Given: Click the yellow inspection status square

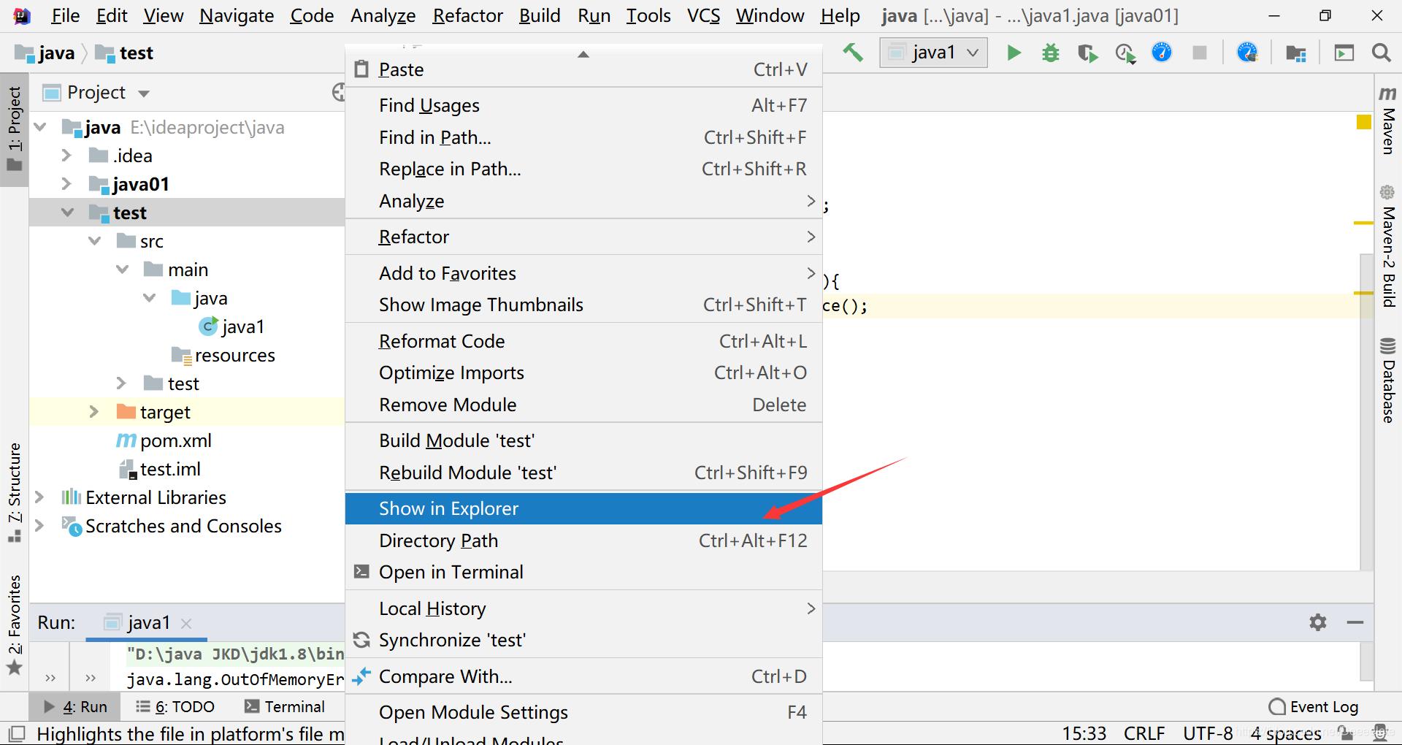Looking at the screenshot, I should [1363, 122].
